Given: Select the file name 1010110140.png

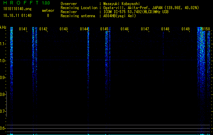Looking at the screenshot, I should click(18, 9).
